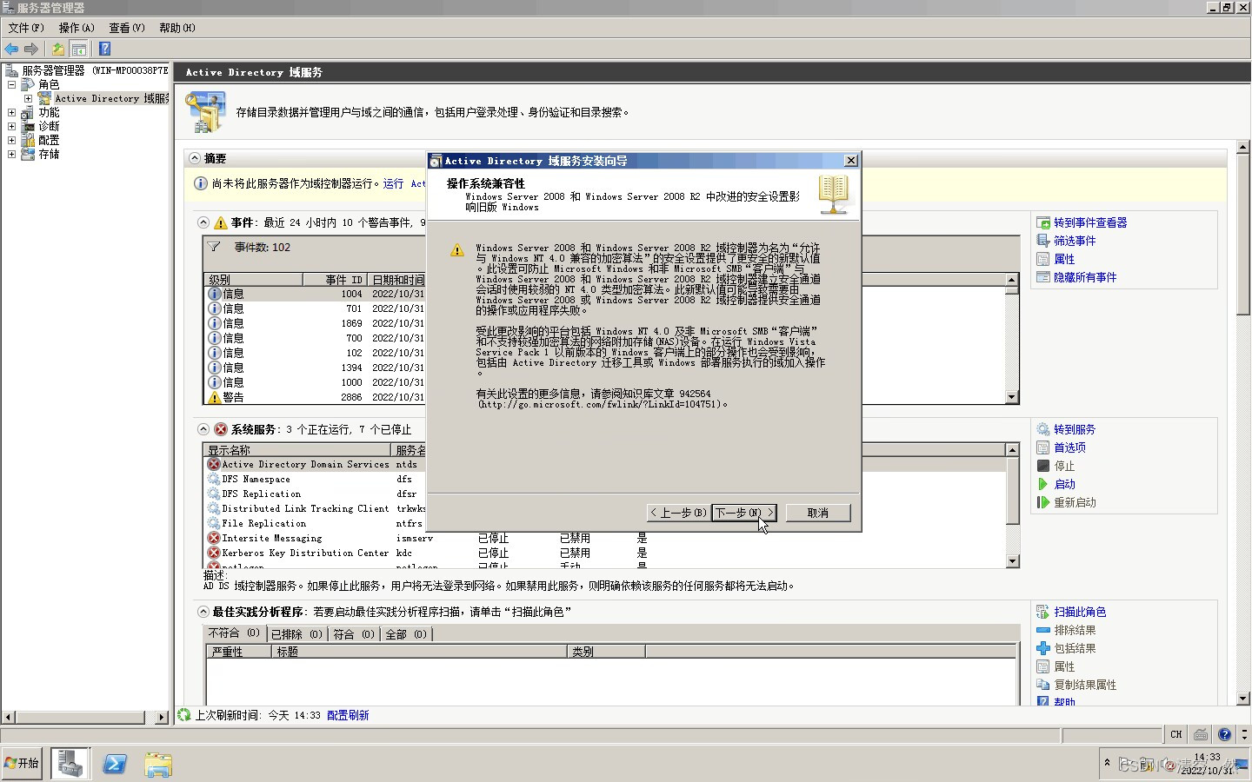The image size is (1252, 782).
Task: Click 复制结果属性 action
Action: pos(1085,685)
